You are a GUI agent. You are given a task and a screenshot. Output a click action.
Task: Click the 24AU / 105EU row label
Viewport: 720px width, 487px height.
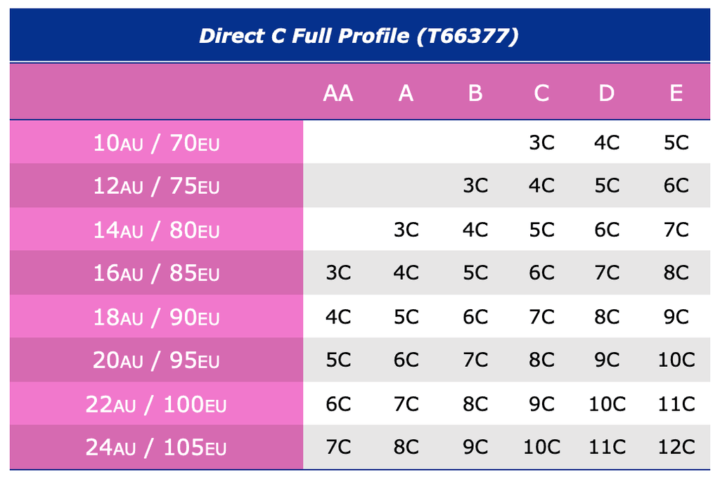[x=156, y=447]
